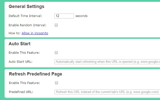Click the Auto Start URL label
This screenshot has width=160, height=100.
20,61
